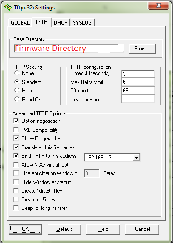Click the Tftpd32 app icon in title bar
The image size is (173, 243).
pos(8,8)
